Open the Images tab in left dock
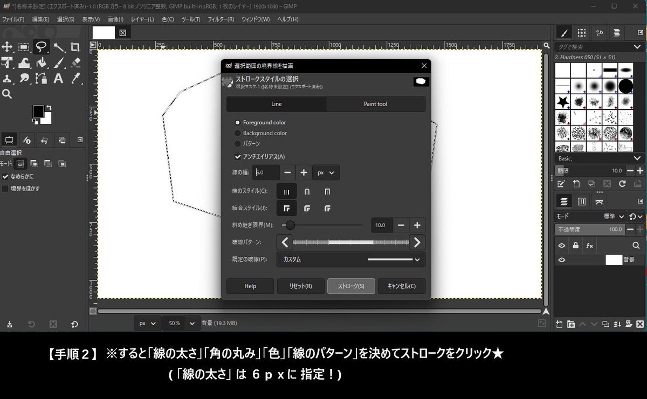Viewport: 647px width, 399px height. click(x=62, y=140)
